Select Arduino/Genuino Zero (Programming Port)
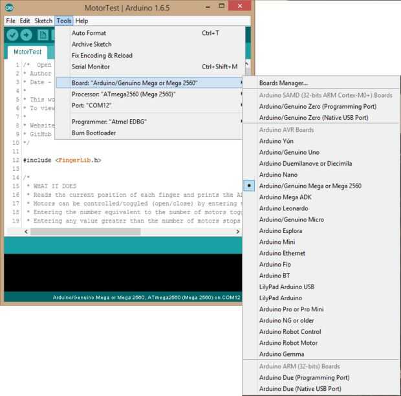401x396 pixels. [x=321, y=106]
